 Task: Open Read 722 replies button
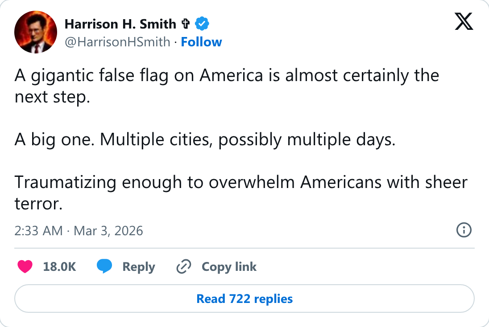(244, 298)
